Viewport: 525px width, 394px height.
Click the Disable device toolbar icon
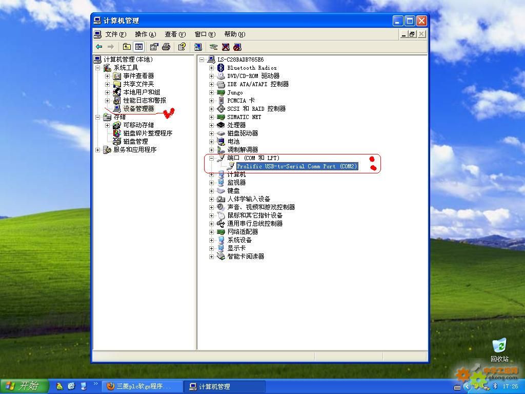click(x=237, y=47)
